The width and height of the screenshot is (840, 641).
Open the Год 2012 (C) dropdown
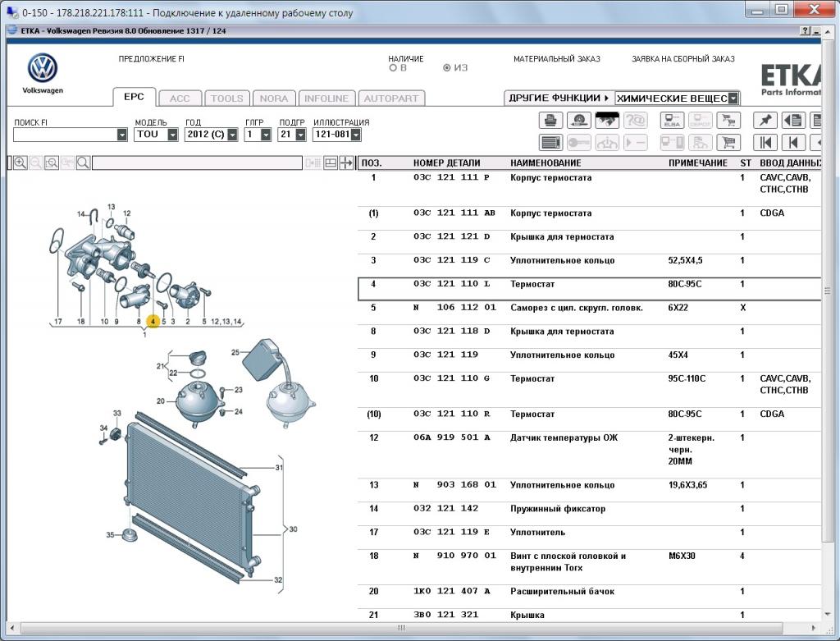pyautogui.click(x=232, y=135)
